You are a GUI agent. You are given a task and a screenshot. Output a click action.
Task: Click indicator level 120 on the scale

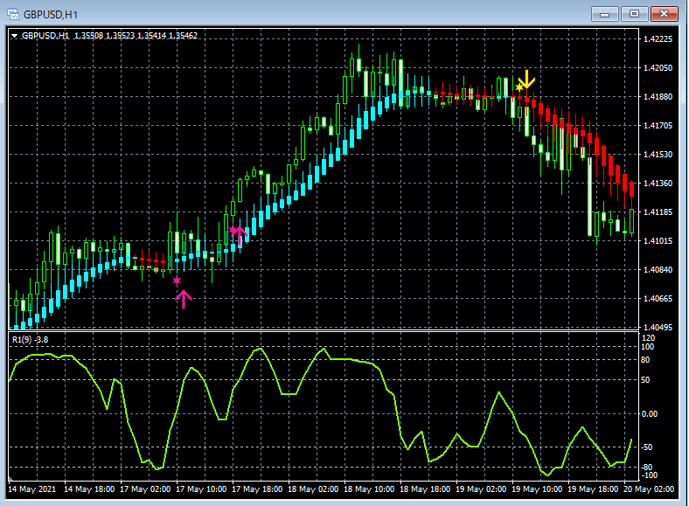[x=649, y=338]
